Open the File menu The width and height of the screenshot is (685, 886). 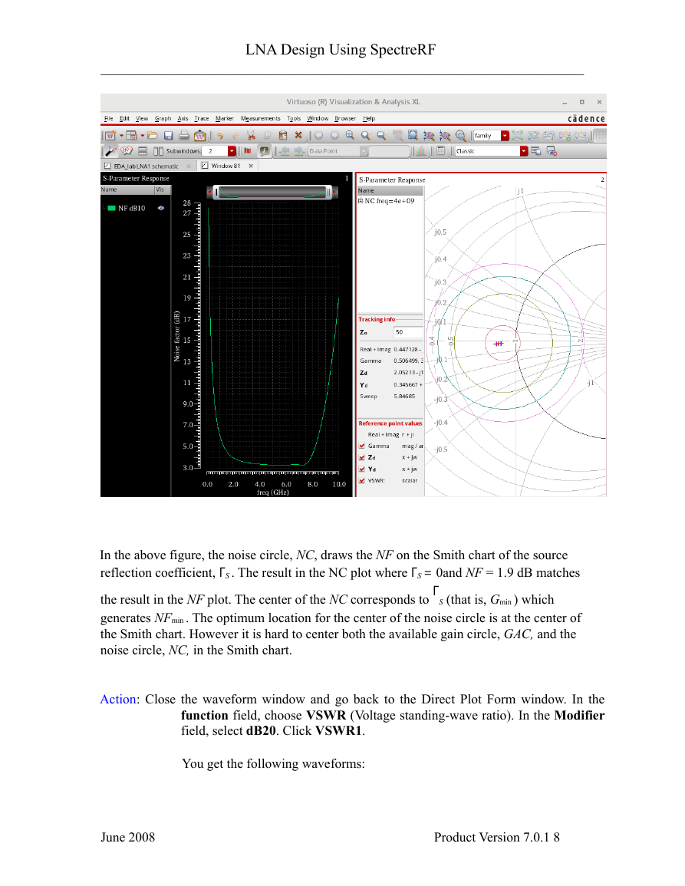coord(108,119)
